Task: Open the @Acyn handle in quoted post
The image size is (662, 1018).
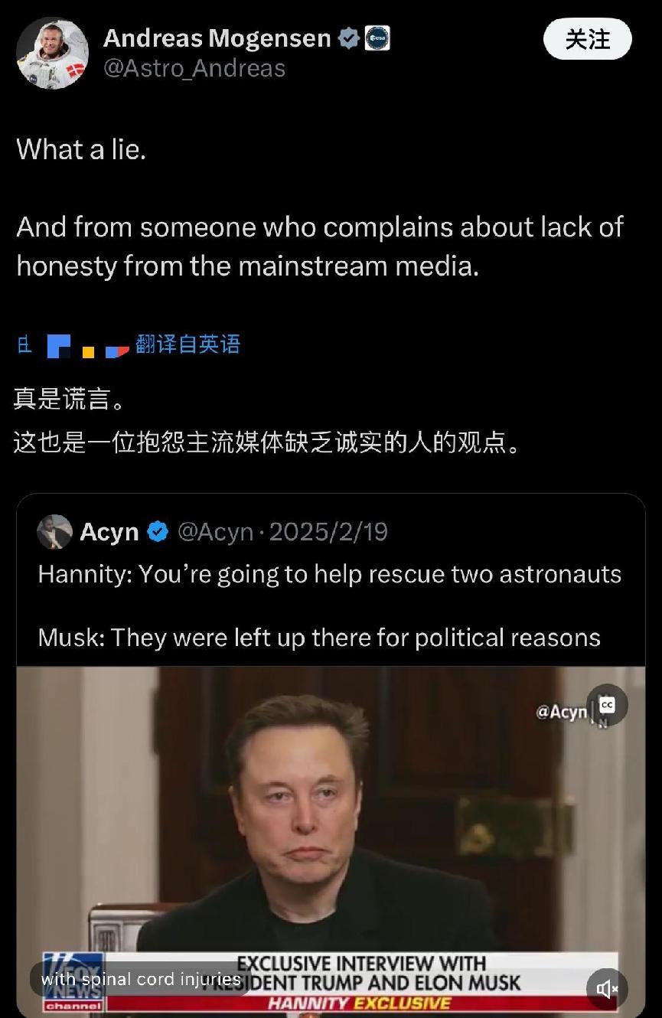Action: pyautogui.click(x=215, y=532)
